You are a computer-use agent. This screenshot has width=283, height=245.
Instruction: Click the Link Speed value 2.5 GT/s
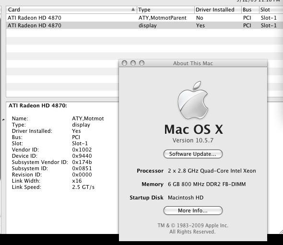[x=83, y=187]
